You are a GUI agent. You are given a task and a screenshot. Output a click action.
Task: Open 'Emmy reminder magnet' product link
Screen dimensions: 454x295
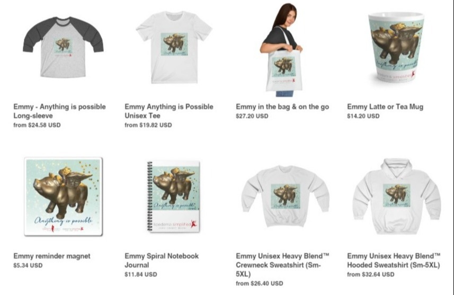pos(52,256)
